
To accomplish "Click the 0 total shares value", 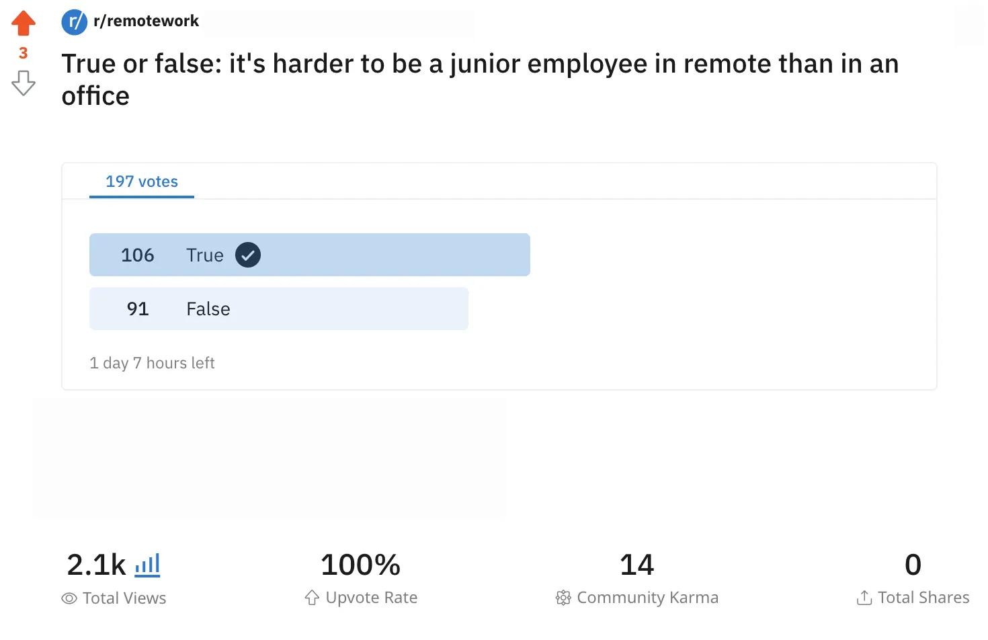I will (x=913, y=565).
